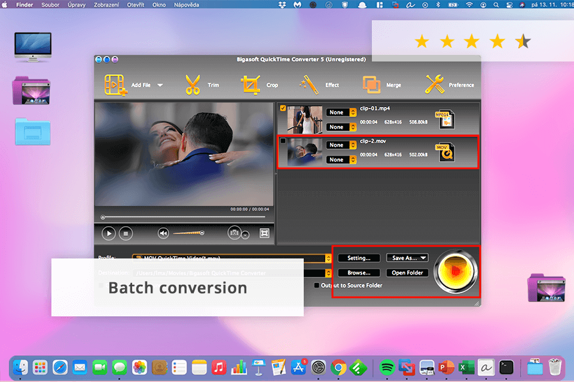Image resolution: width=574 pixels, height=382 pixels.
Task: Mute the preview audio speaker icon
Action: point(163,233)
